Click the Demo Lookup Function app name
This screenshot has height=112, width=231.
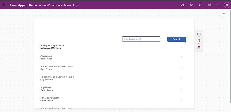(54, 5)
